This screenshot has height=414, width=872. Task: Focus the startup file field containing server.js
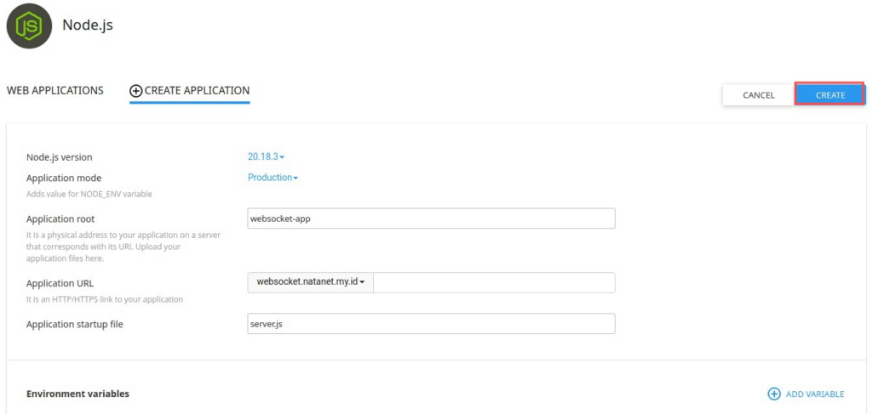[x=431, y=324]
